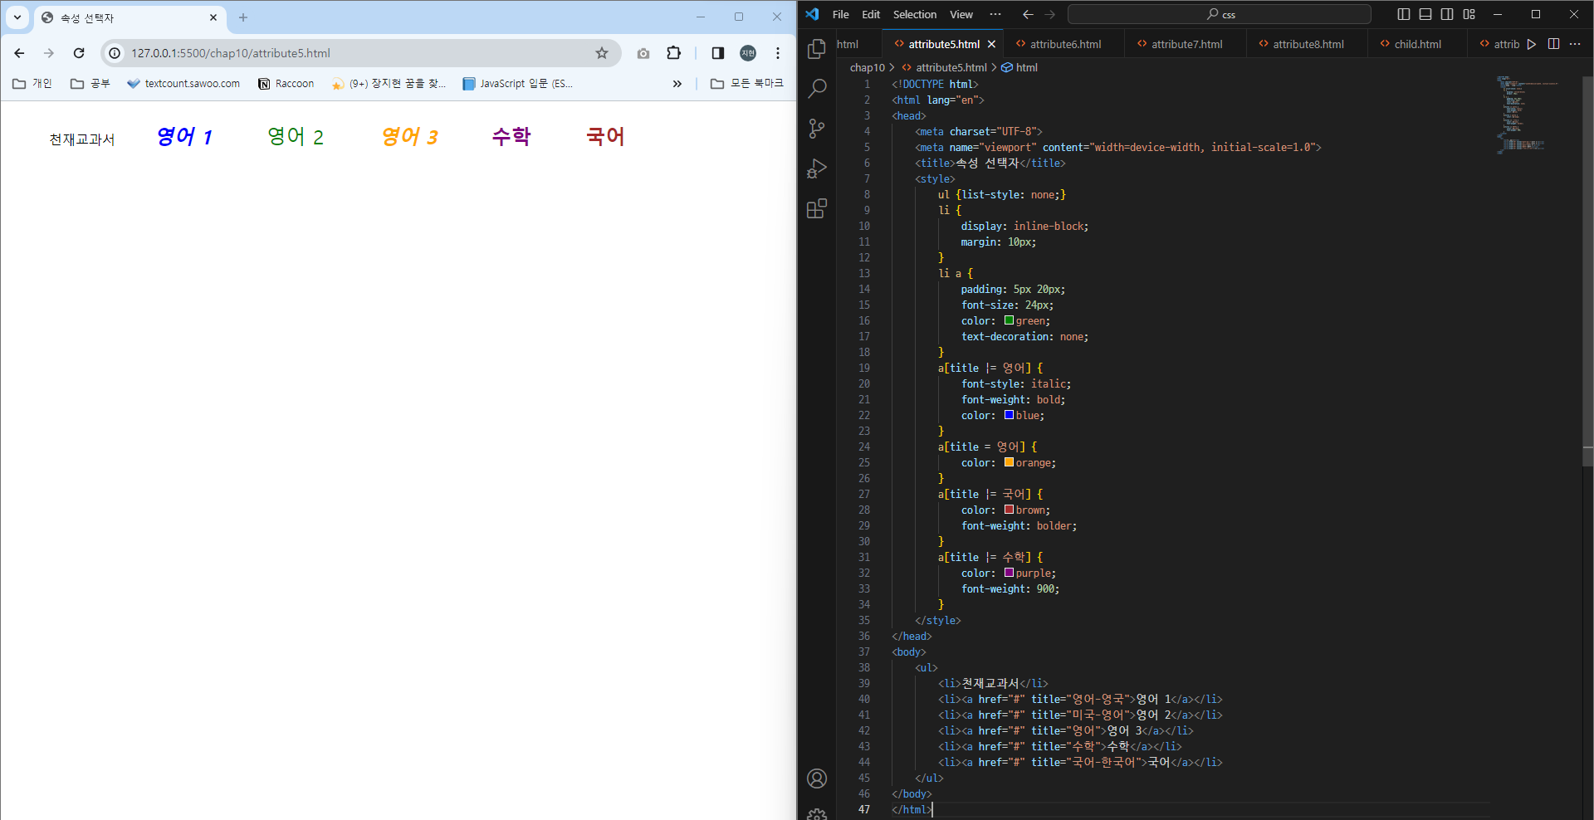Click the 천재교과서 text in browser page
The width and height of the screenshot is (1594, 820).
82,139
